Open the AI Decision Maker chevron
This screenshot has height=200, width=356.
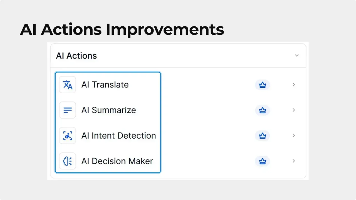(294, 161)
